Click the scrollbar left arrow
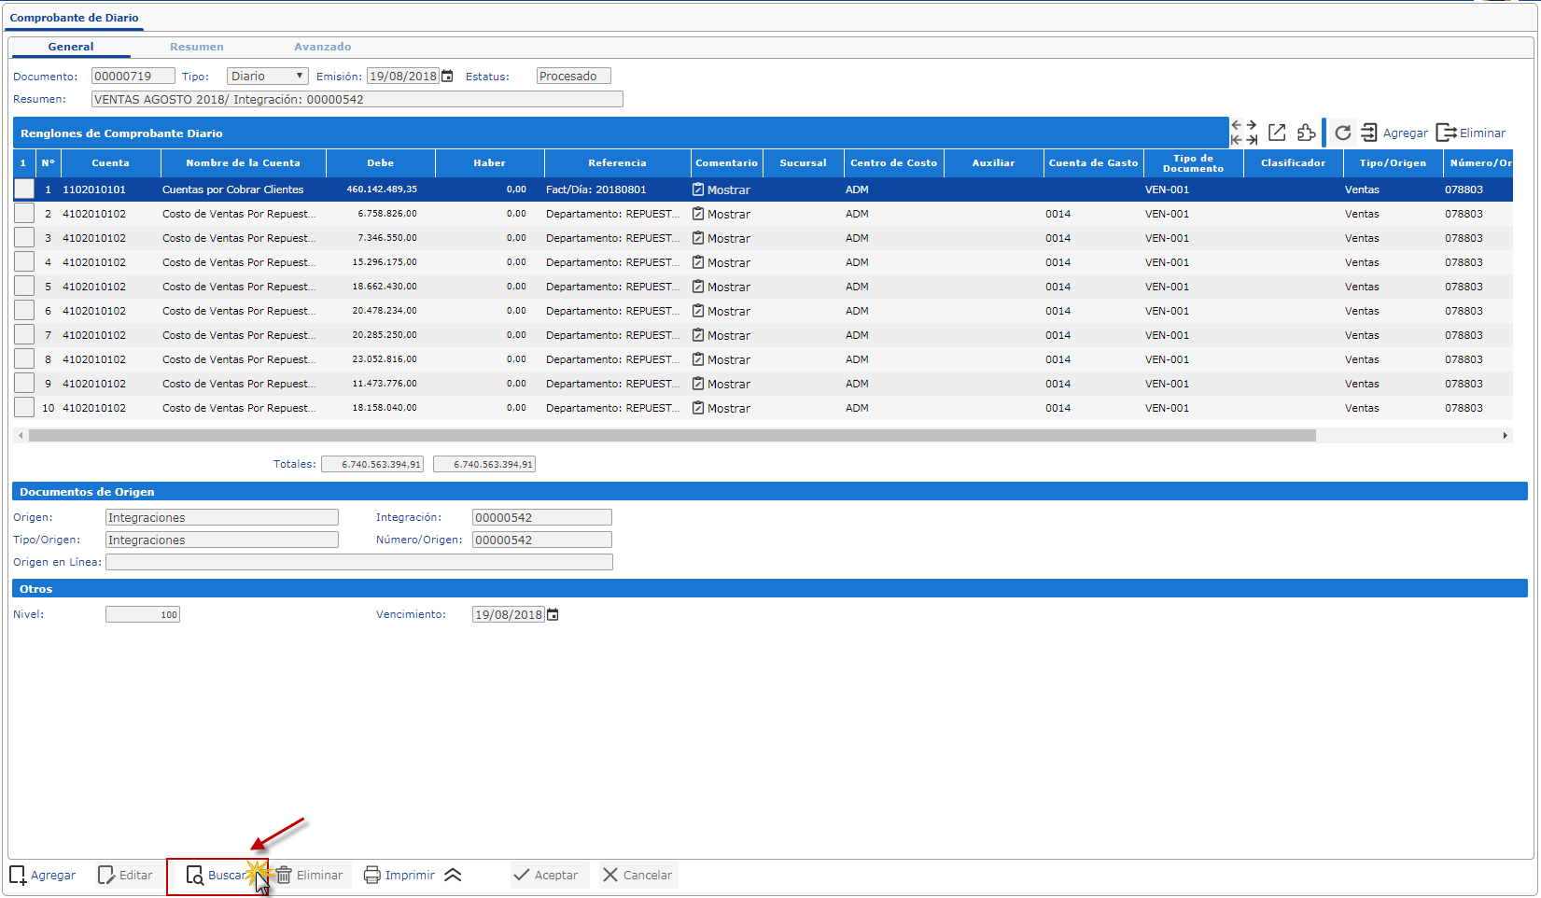This screenshot has width=1541, height=898. coord(21,436)
